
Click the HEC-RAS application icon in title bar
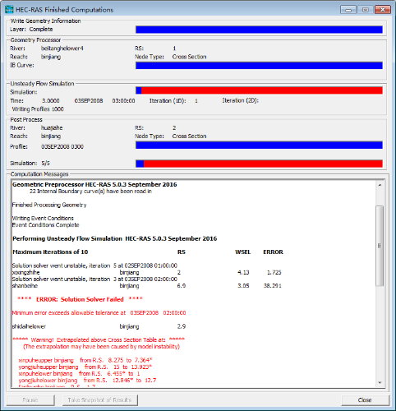(9, 10)
